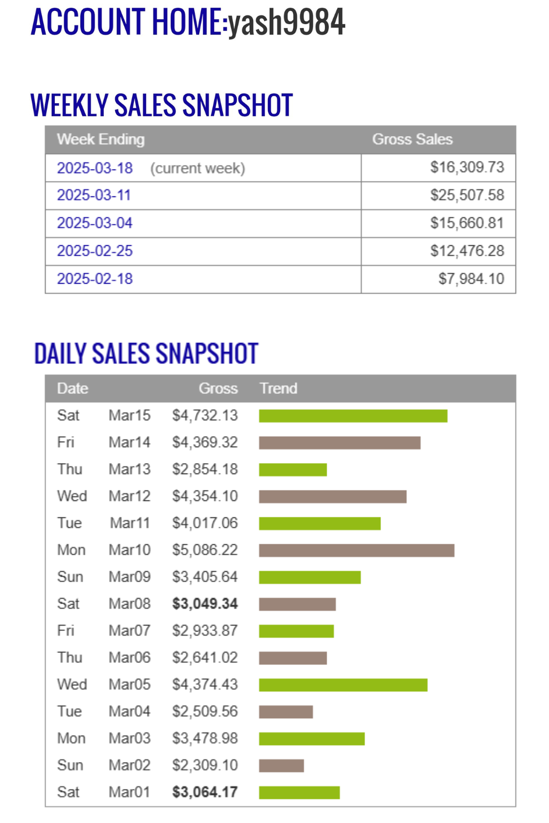Select the bold $3,064.17 Mar01 gross amount
This screenshot has width=549, height=823.
[205, 792]
